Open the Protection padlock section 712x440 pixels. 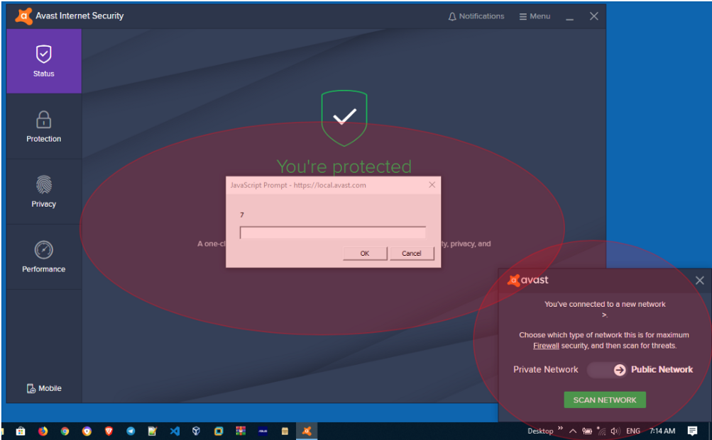point(43,126)
